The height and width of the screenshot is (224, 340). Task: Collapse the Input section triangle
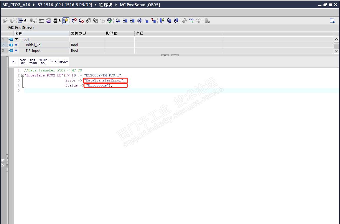[x=16, y=39]
